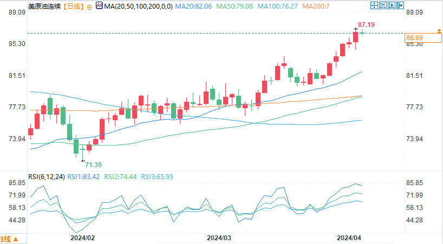Click the 美原油连续 symbol title
This screenshot has height=244, width=443.
click(44, 6)
